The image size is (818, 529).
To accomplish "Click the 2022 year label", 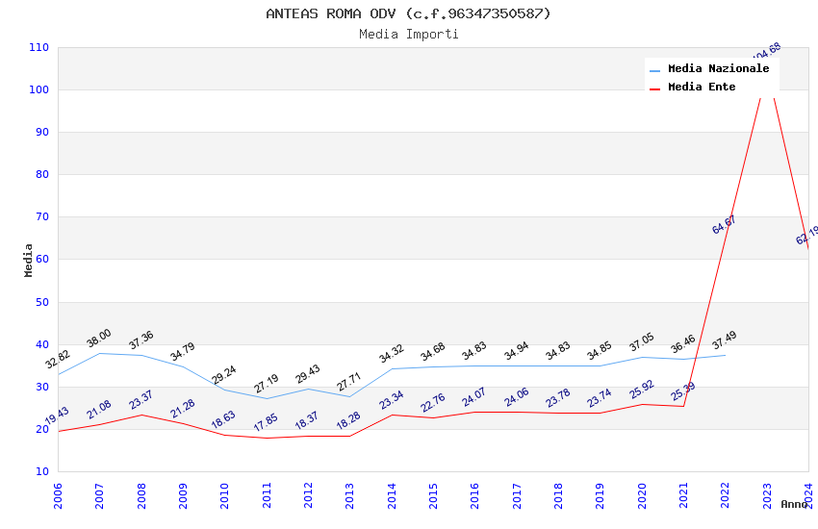I will tap(726, 495).
